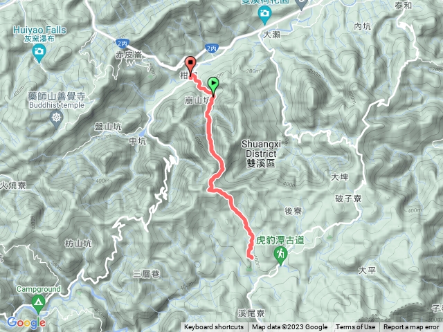Open Keyboard shortcuts
The height and width of the screenshot is (332, 443).
tap(214, 327)
